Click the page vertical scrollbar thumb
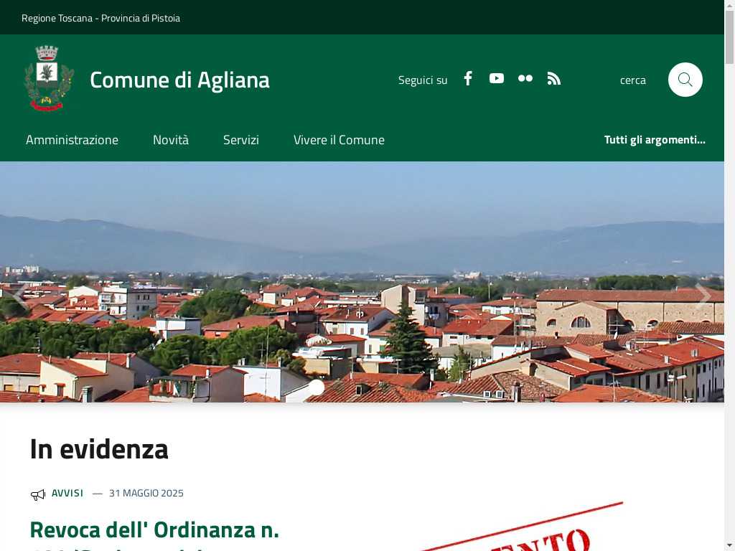 (x=729, y=37)
